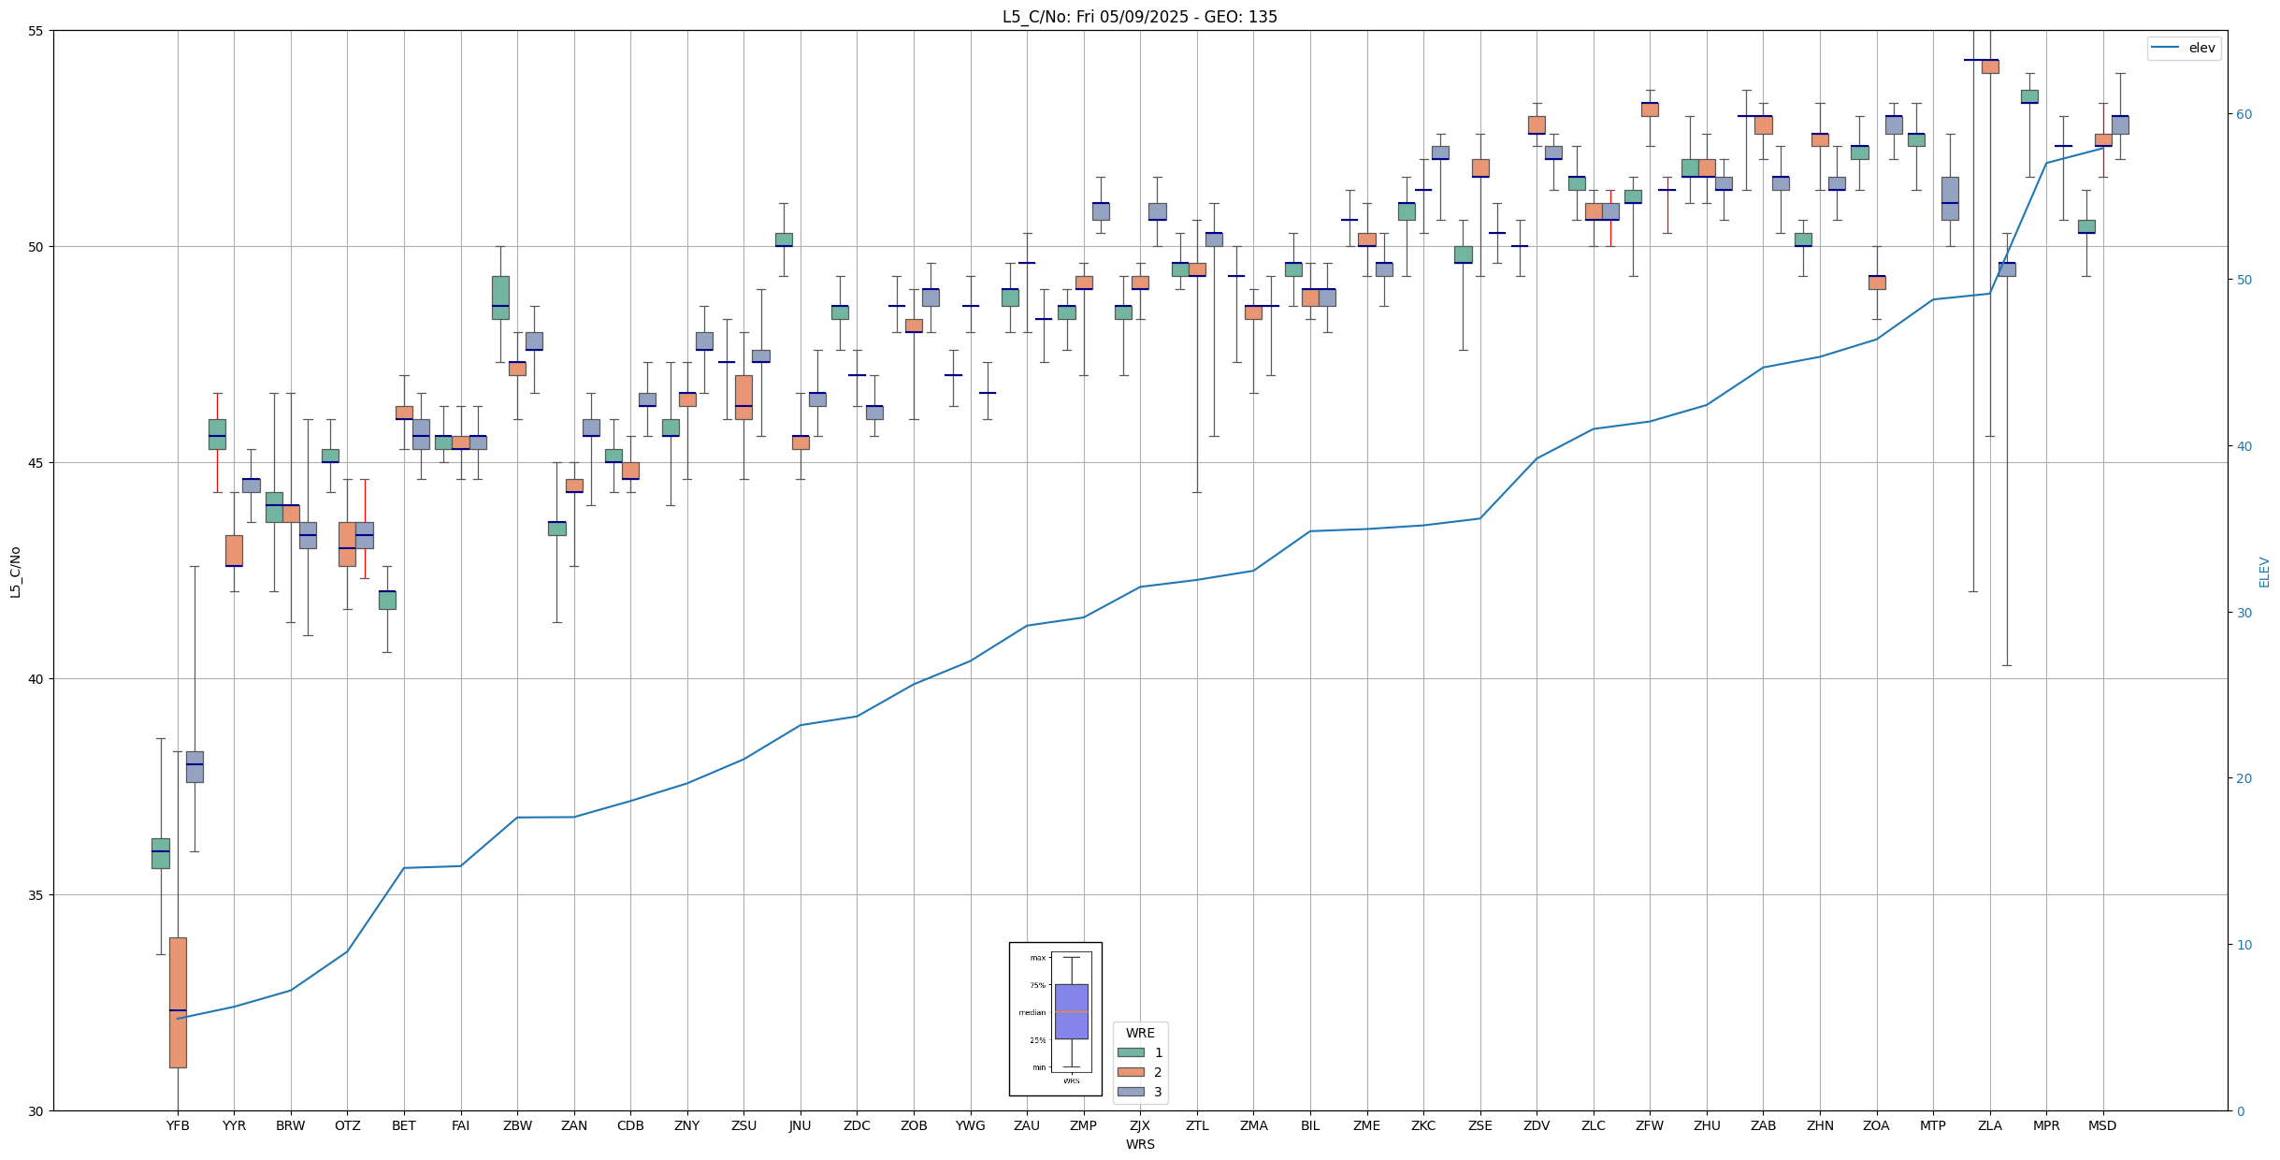Click the green WRE 1 legend swatch
The width and height of the screenshot is (2280, 1160).
click(x=1130, y=1052)
